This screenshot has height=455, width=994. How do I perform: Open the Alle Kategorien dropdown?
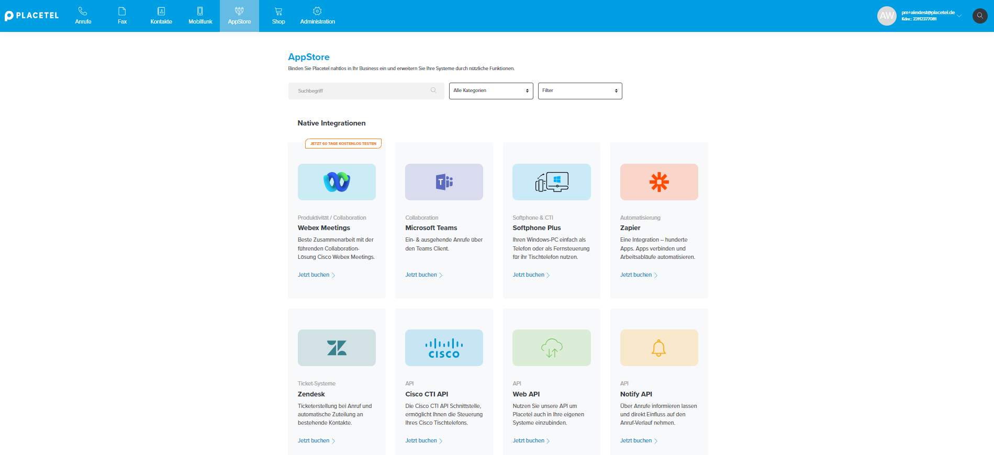[491, 91]
